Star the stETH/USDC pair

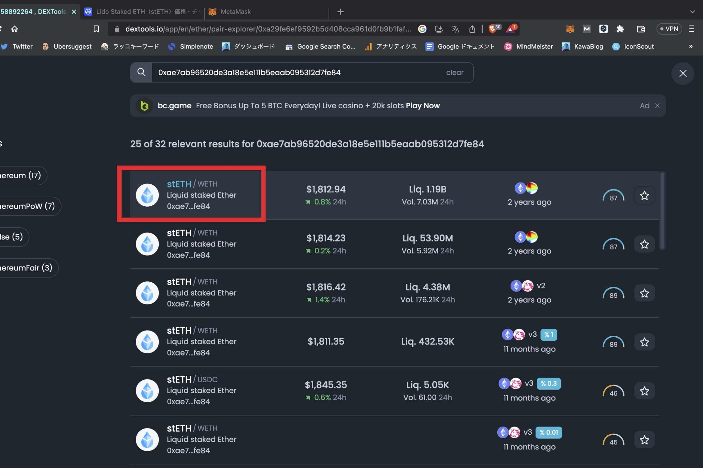coord(644,390)
